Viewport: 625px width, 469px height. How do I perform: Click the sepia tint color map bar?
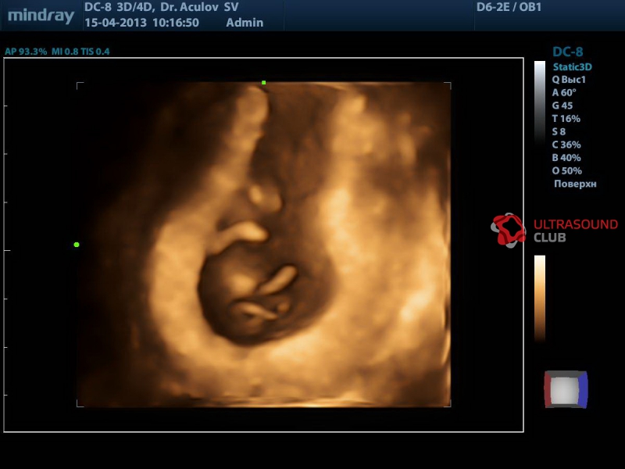point(540,299)
